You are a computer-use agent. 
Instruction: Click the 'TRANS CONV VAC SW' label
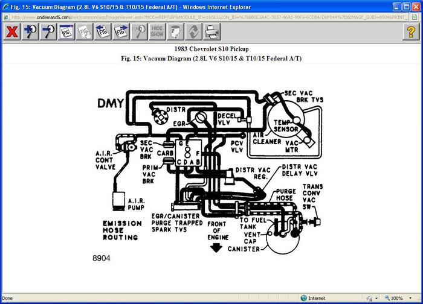pos(312,197)
